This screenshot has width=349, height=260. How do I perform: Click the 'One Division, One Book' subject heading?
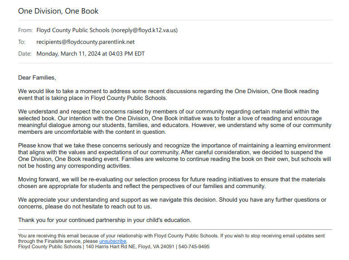tap(58, 11)
